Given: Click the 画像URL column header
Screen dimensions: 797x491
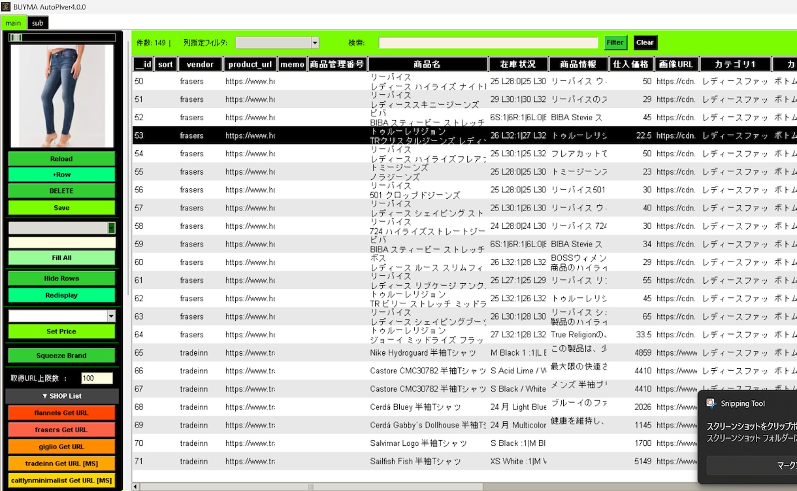Looking at the screenshot, I should tap(676, 64).
